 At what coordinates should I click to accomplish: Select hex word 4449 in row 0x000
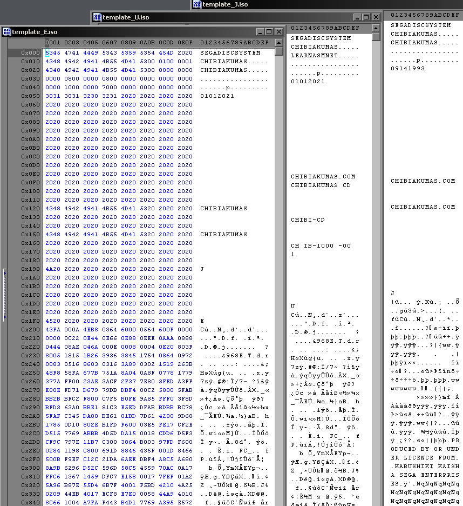tap(91, 52)
